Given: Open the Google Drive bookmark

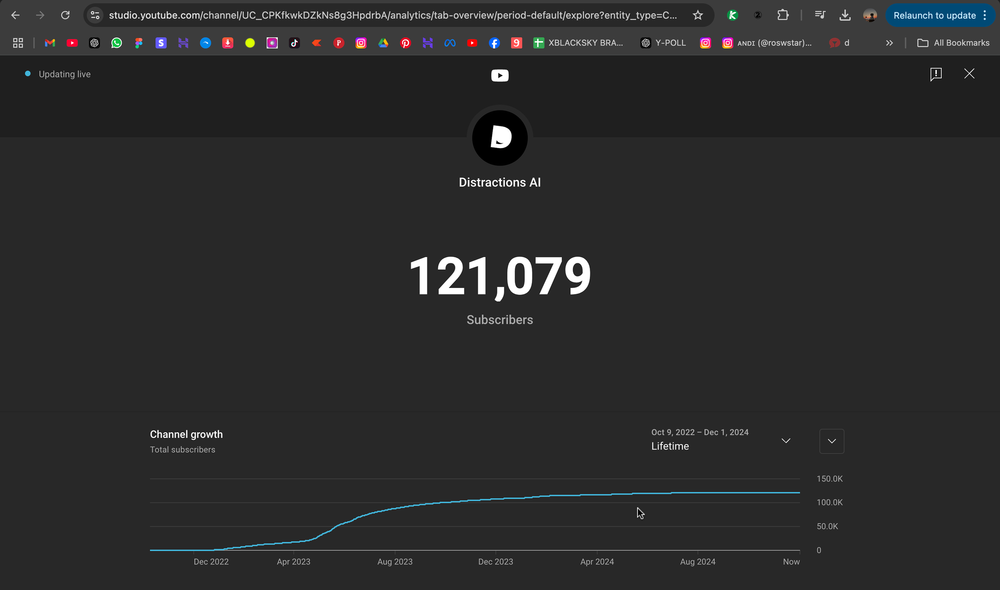Looking at the screenshot, I should 383,43.
